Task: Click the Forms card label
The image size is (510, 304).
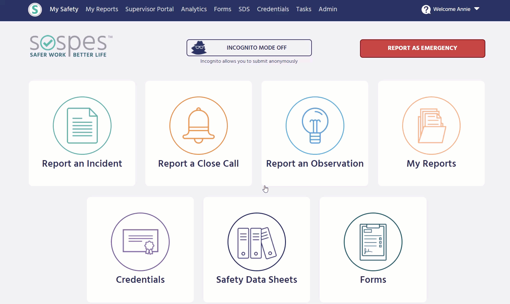Action: pos(373,280)
